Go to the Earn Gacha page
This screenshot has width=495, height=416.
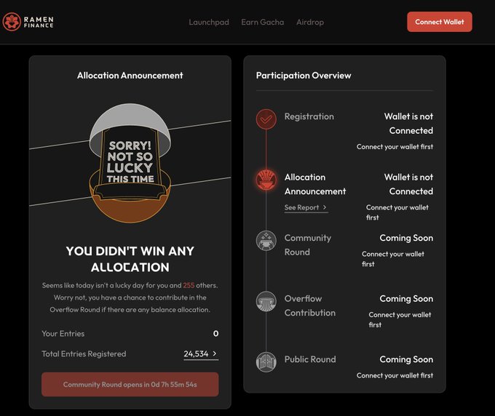[262, 22]
